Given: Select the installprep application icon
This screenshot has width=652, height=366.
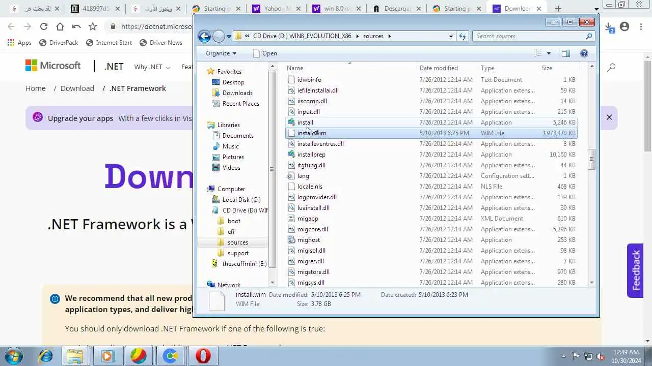Looking at the screenshot, I should point(291,154).
